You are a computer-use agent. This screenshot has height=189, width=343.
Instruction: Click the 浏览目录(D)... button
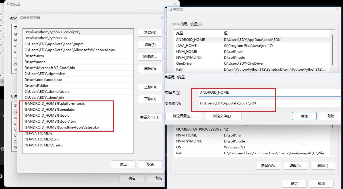183,116
